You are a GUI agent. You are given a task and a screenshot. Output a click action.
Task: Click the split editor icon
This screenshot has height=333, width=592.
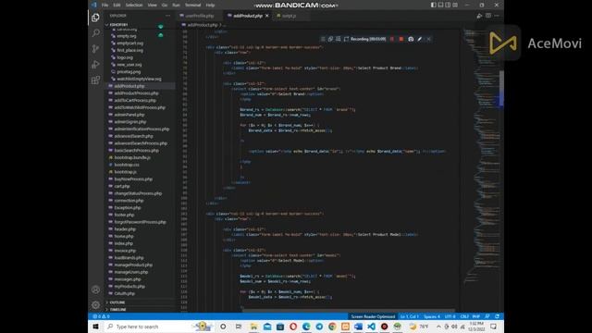coord(488,16)
